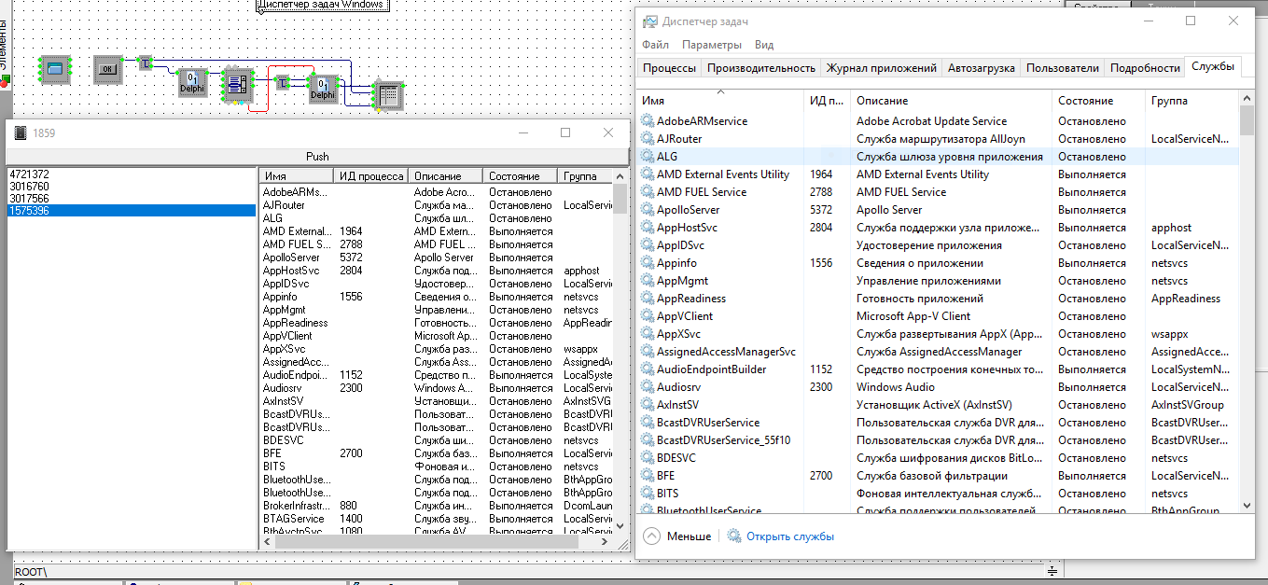Select the Диспетчер задач Windows comment label
This screenshot has height=585, width=1268.
[324, 4]
